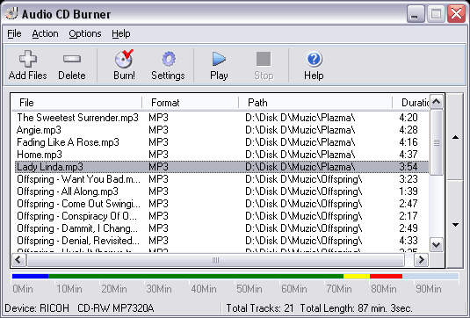
Task: Click MP3 format cell of Home.mp3
Action: 158,155
